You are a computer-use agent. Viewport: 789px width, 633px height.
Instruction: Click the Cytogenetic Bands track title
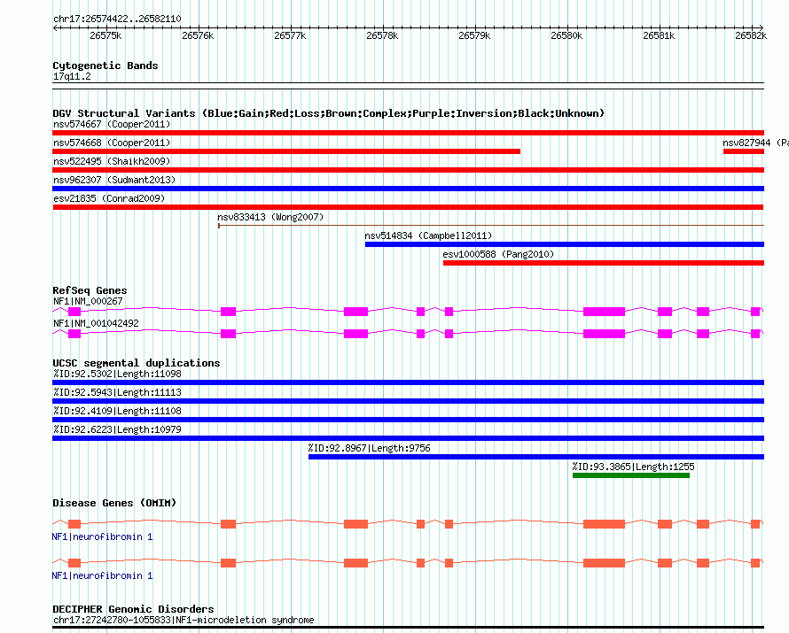point(105,66)
